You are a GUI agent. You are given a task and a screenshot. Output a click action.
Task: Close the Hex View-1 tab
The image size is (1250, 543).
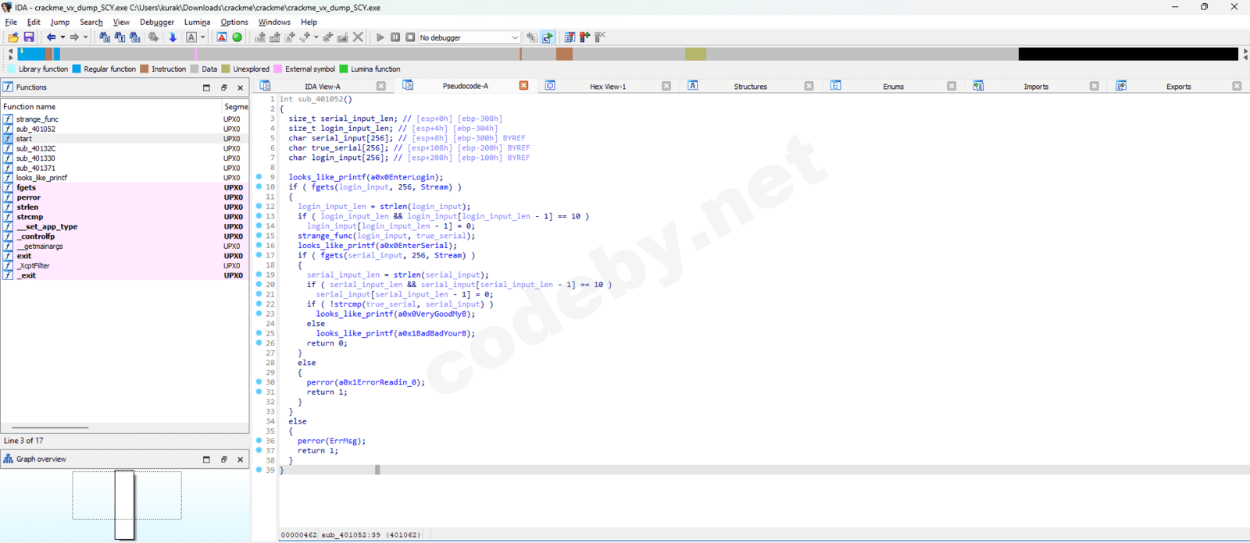pos(666,87)
